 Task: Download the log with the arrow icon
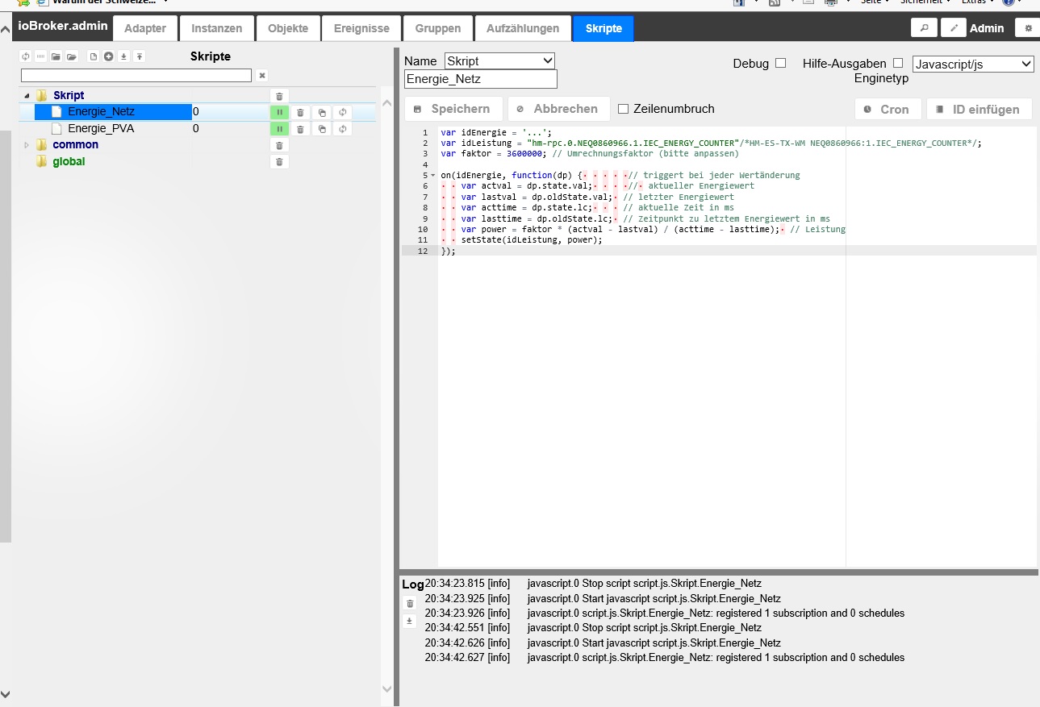tap(410, 621)
